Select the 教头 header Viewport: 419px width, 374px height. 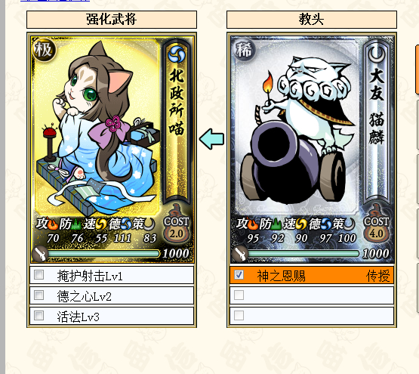pyautogui.click(x=312, y=20)
